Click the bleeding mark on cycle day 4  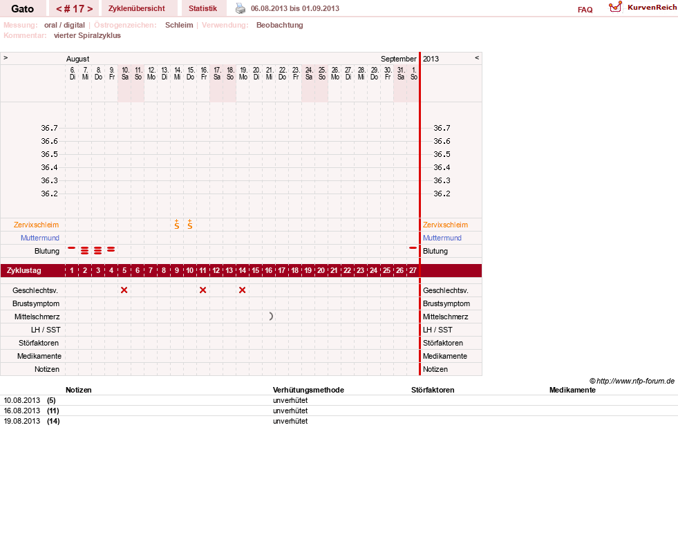111,250
